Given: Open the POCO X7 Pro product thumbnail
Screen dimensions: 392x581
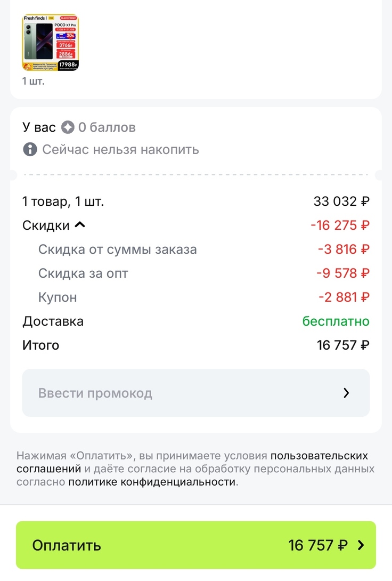Looking at the screenshot, I should tap(51, 43).
